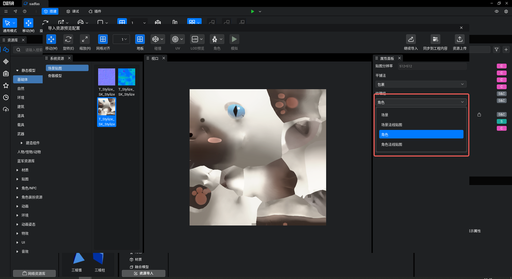The width and height of the screenshot is (512, 279).
Task: Choose 场景 in texture group list
Action: (421, 115)
